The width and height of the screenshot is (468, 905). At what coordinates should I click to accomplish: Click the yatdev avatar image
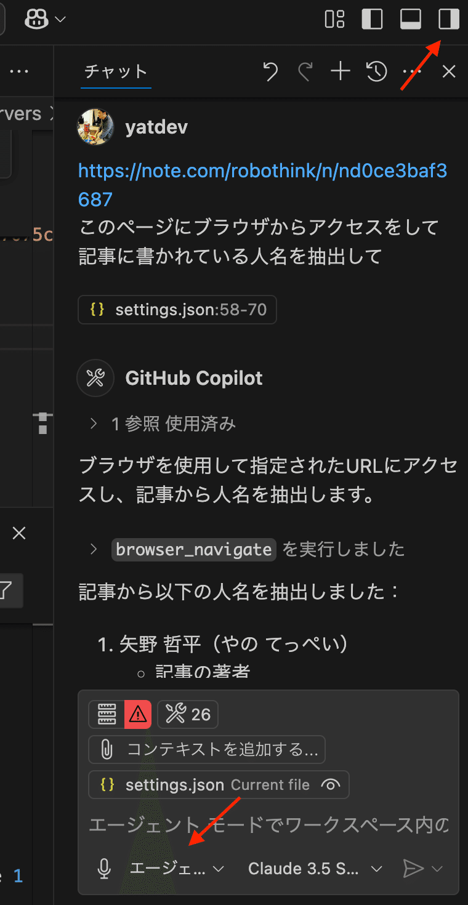coord(95,127)
